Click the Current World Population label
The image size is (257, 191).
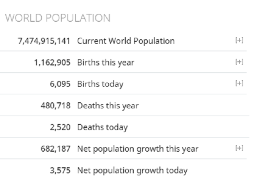(126, 41)
